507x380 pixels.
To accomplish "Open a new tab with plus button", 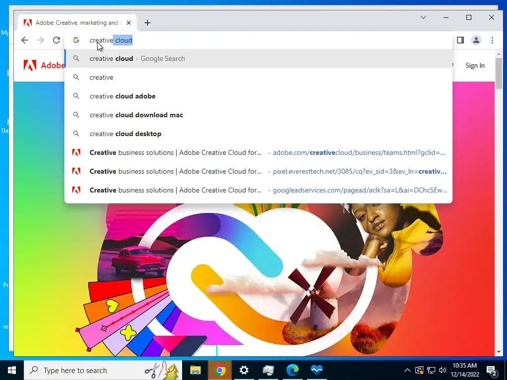I will pos(148,23).
